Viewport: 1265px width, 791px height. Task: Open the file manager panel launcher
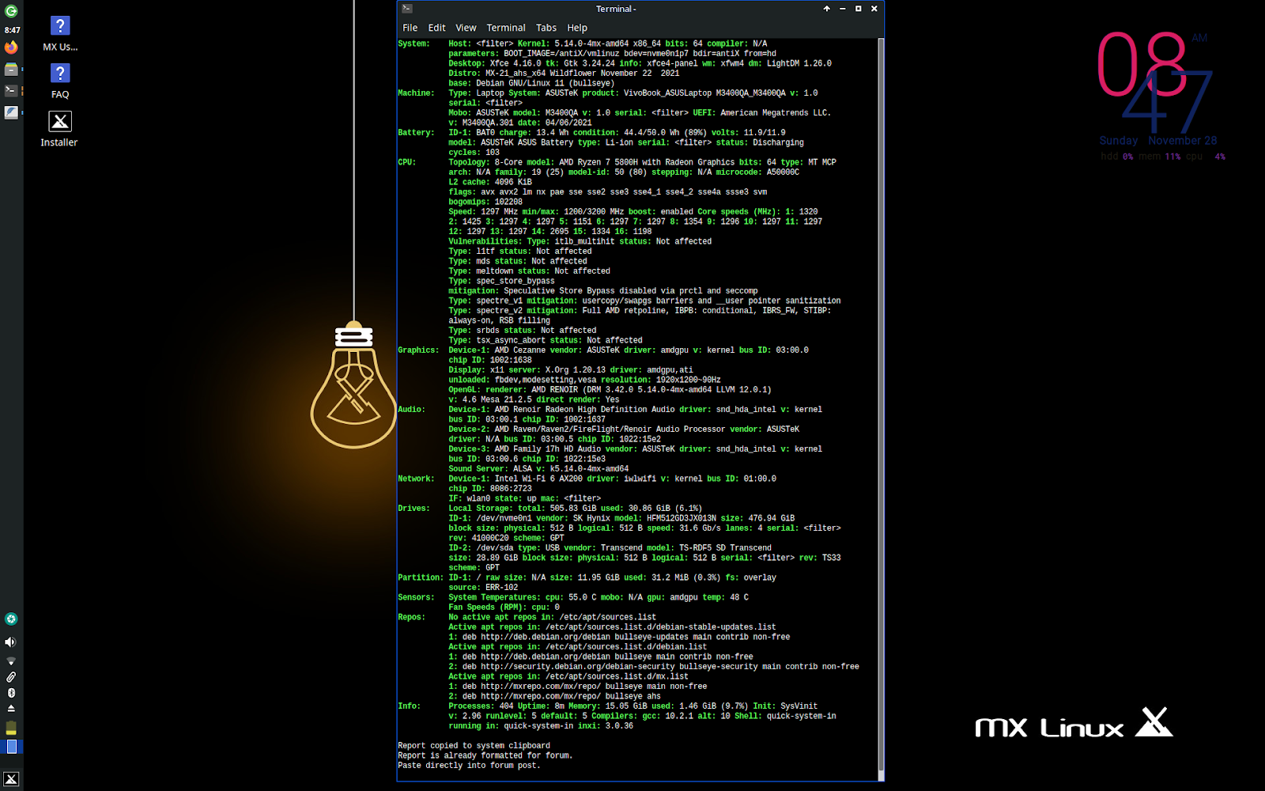pos(11,70)
